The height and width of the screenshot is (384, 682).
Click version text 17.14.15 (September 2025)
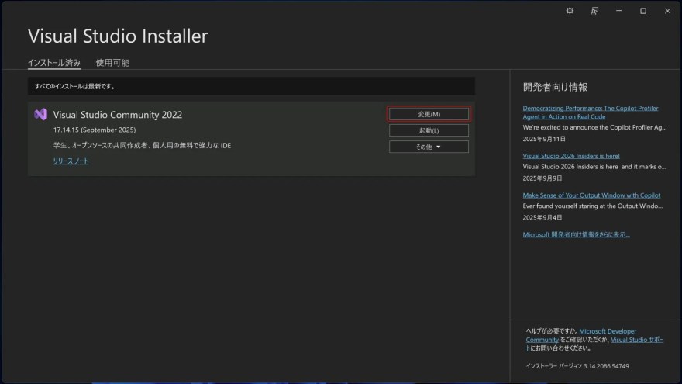[95, 130]
